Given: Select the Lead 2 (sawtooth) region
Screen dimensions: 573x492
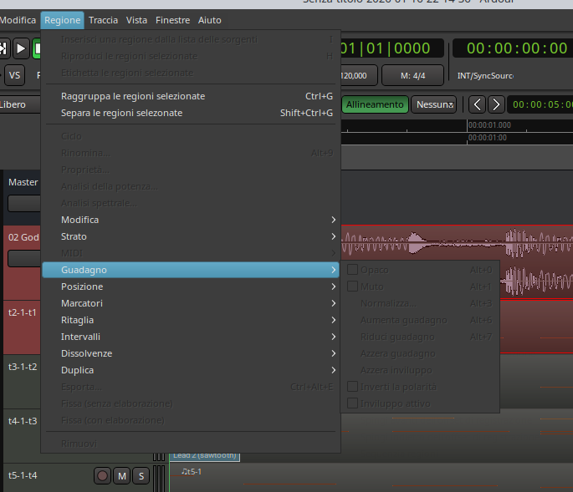Looking at the screenshot, I should coord(206,456).
